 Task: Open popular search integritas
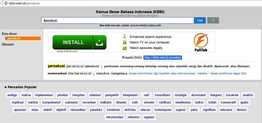tap(79, 95)
